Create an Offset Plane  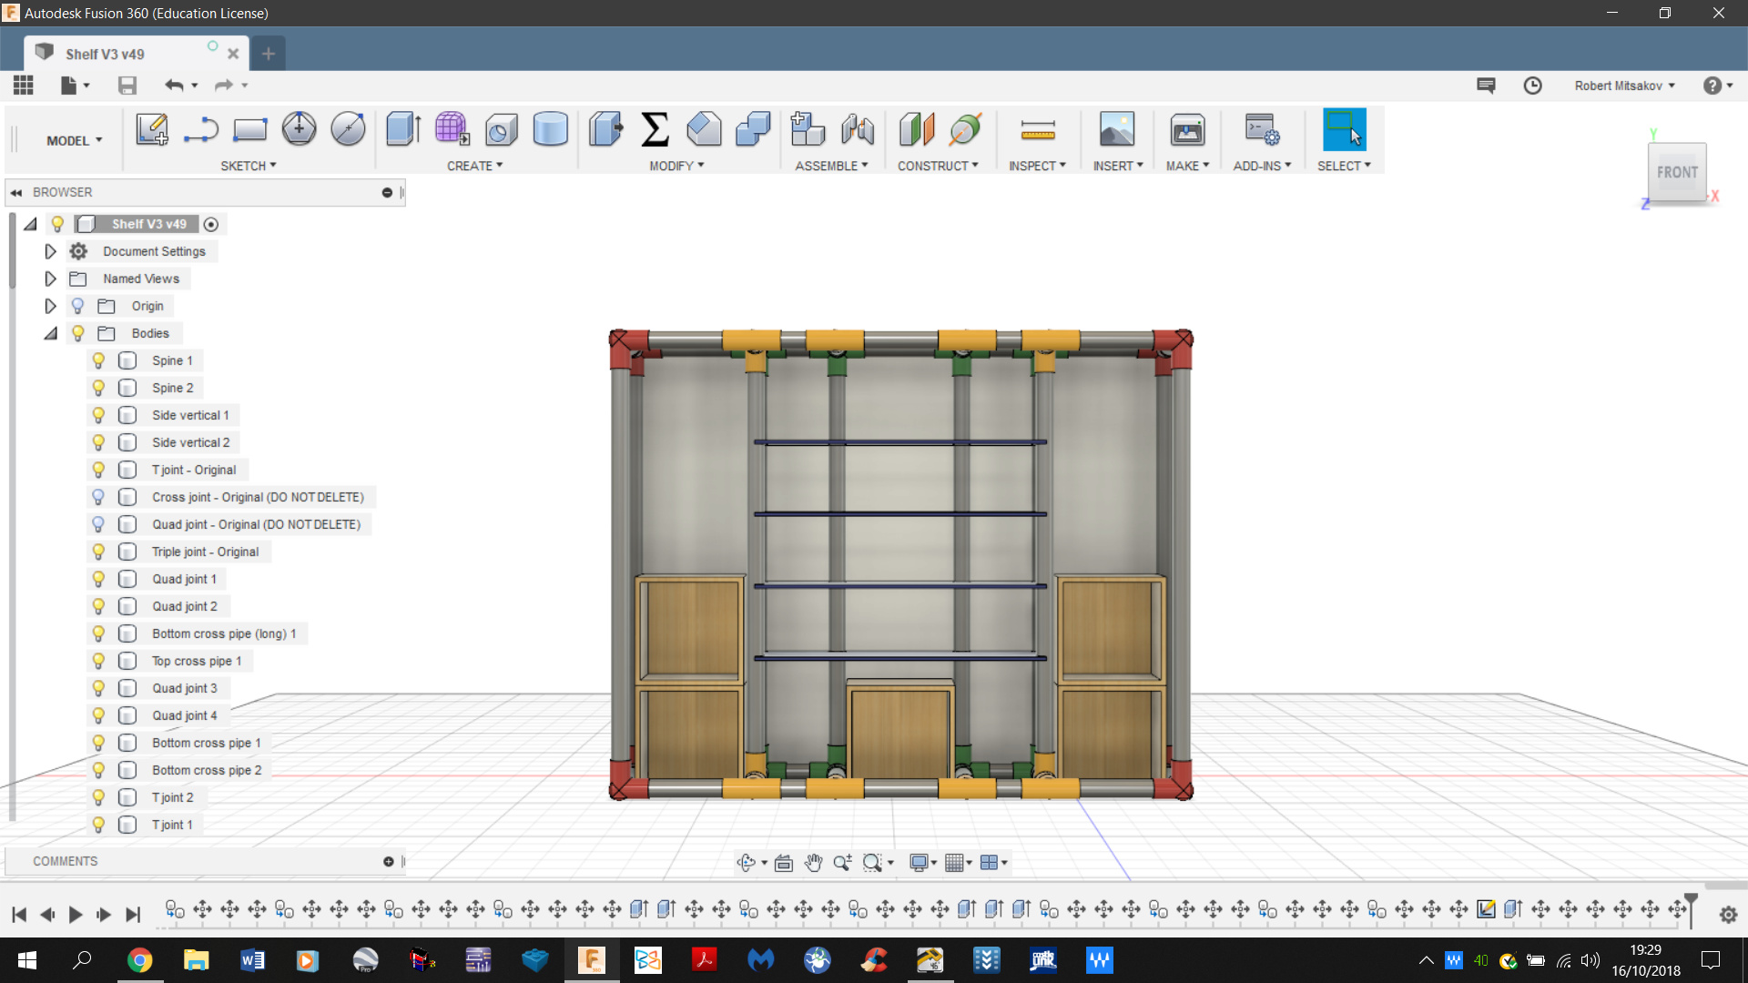pyautogui.click(x=917, y=129)
